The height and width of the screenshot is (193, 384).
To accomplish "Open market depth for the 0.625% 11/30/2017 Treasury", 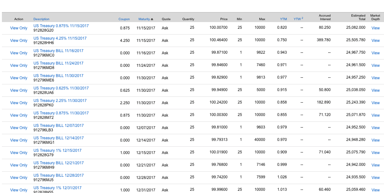I will click(x=375, y=90).
